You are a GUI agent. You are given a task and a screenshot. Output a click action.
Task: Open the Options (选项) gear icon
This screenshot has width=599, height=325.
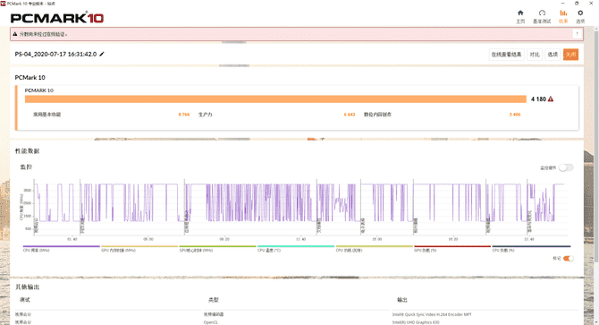580,13
